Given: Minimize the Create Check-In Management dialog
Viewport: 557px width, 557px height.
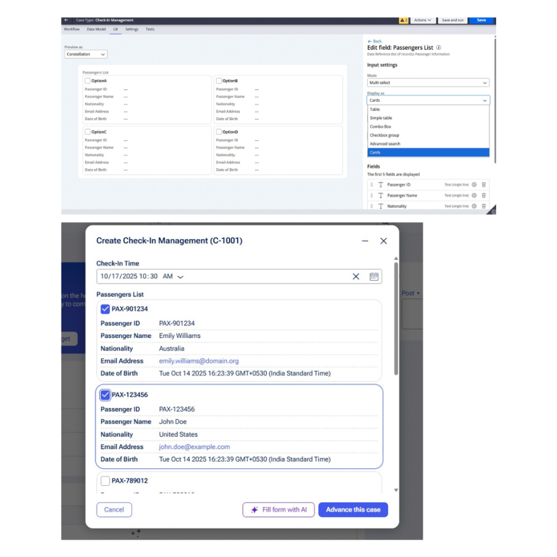Looking at the screenshot, I should pyautogui.click(x=365, y=241).
